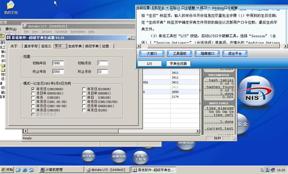
Task: Click LC5 horizontal scrollbar left arrow
Action: 26,131
